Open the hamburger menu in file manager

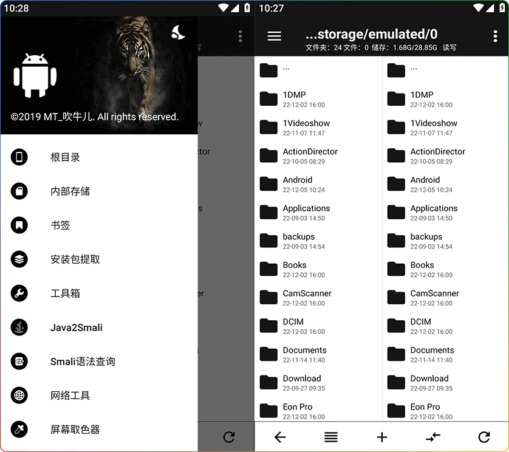[275, 36]
